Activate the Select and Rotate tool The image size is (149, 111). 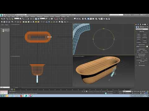34,19
